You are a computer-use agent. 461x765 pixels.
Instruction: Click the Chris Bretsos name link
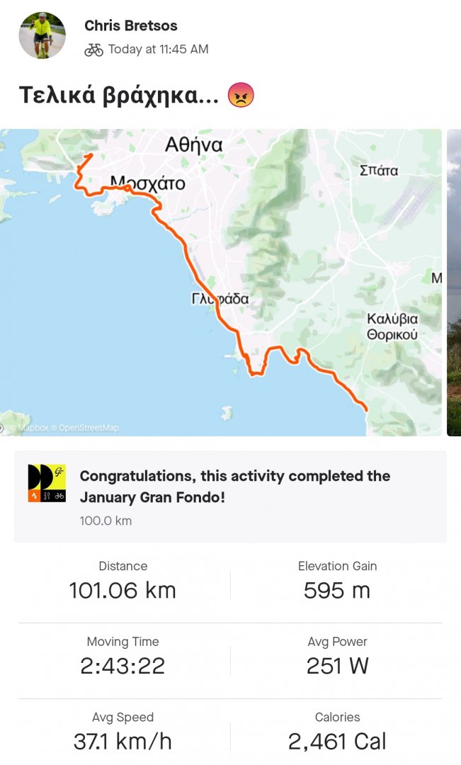click(131, 25)
